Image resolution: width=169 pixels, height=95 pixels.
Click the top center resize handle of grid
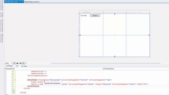(115, 14)
